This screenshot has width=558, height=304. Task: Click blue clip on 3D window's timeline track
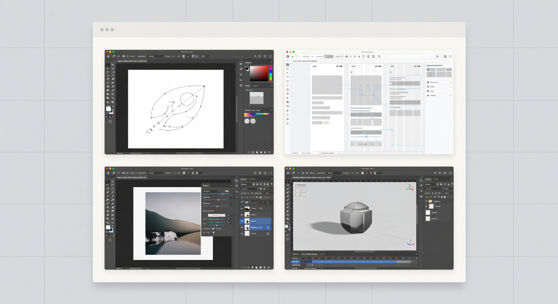click(355, 262)
